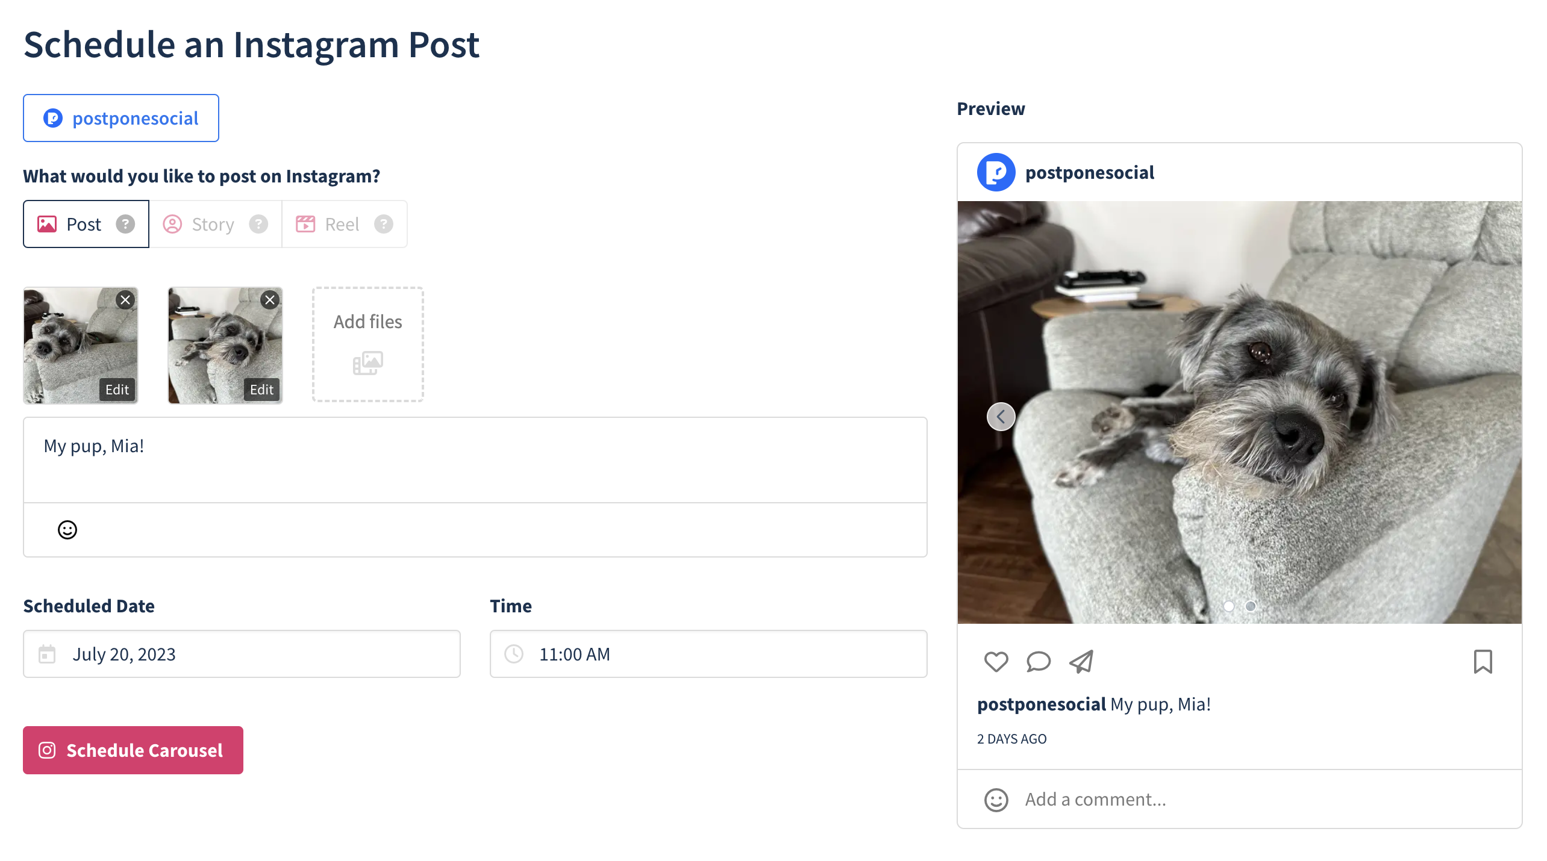Click the help icon next to Post
This screenshot has height=861, width=1547.
coord(125,224)
